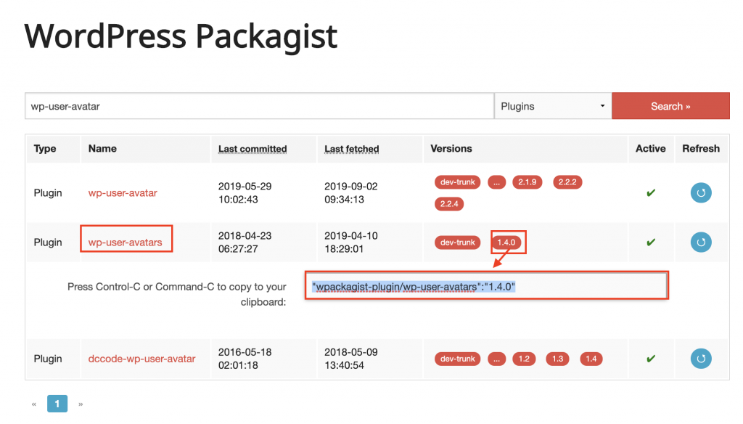
Task: Click the Versions column header
Action: click(x=451, y=148)
